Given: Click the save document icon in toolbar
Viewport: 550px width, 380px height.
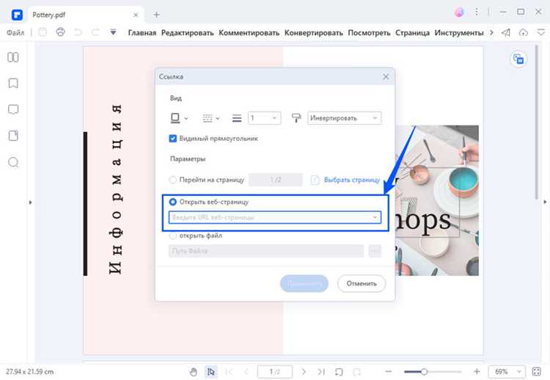Looking at the screenshot, I should [x=43, y=32].
